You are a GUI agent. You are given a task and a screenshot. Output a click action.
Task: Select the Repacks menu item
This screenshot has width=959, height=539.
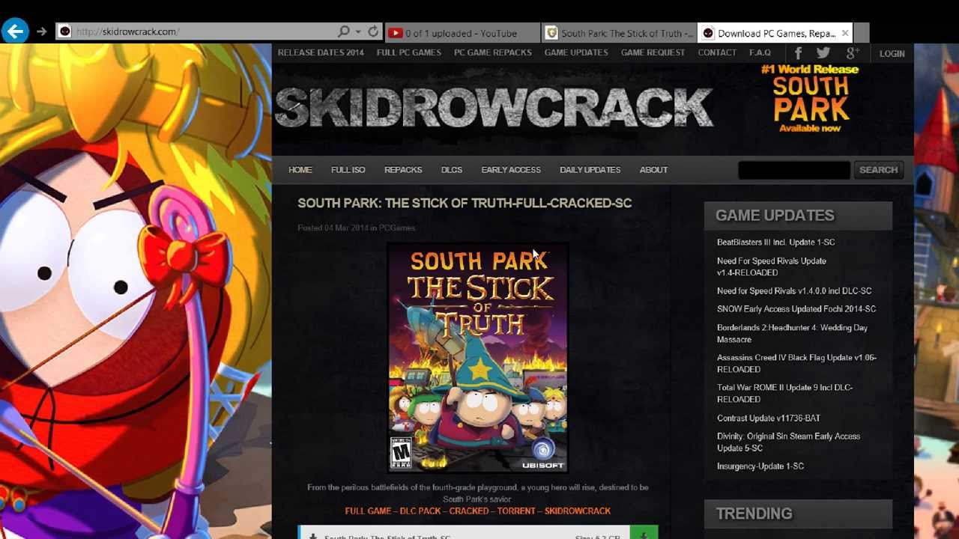pos(403,170)
